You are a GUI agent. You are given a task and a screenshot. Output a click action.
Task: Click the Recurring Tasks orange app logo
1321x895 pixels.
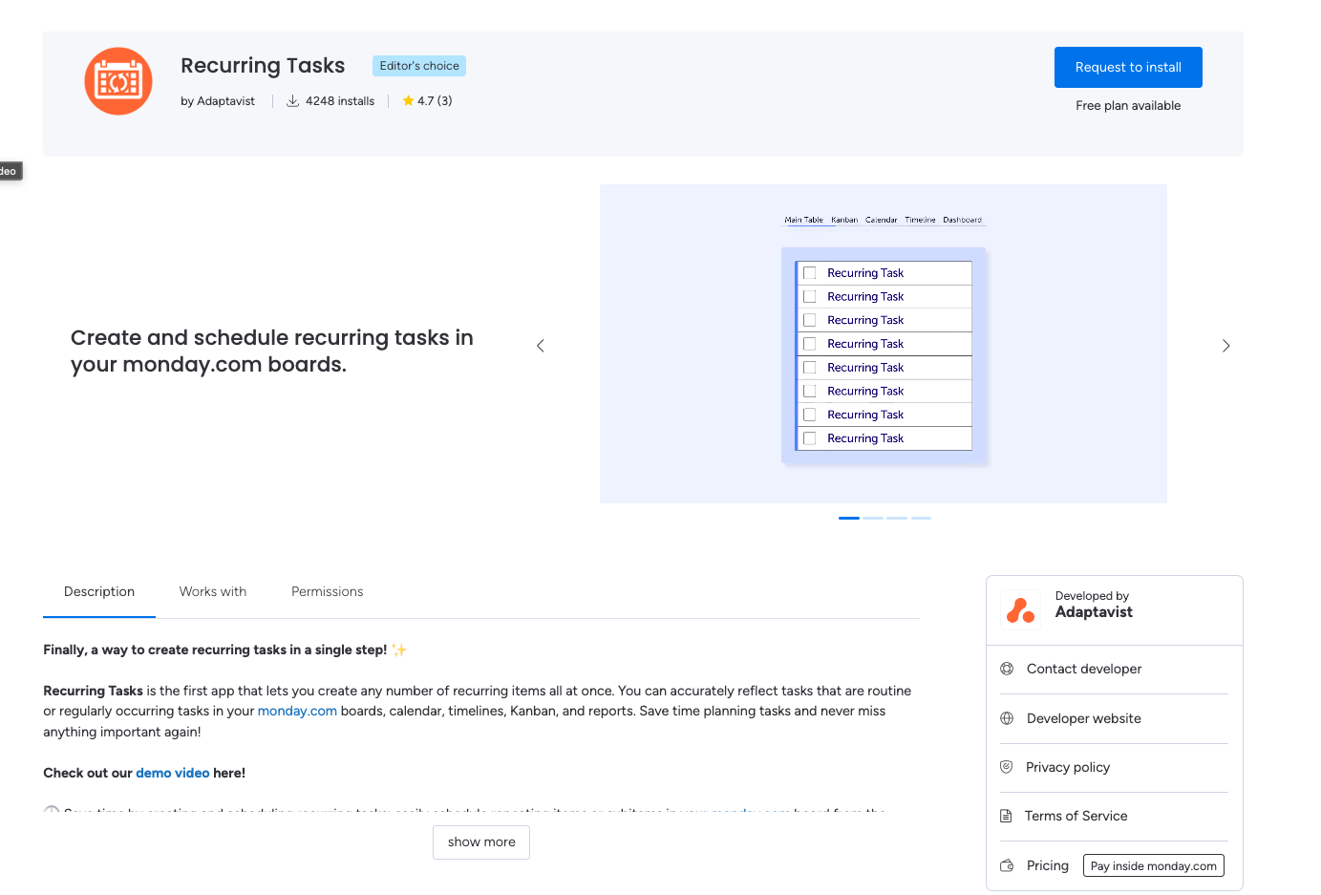coord(118,81)
